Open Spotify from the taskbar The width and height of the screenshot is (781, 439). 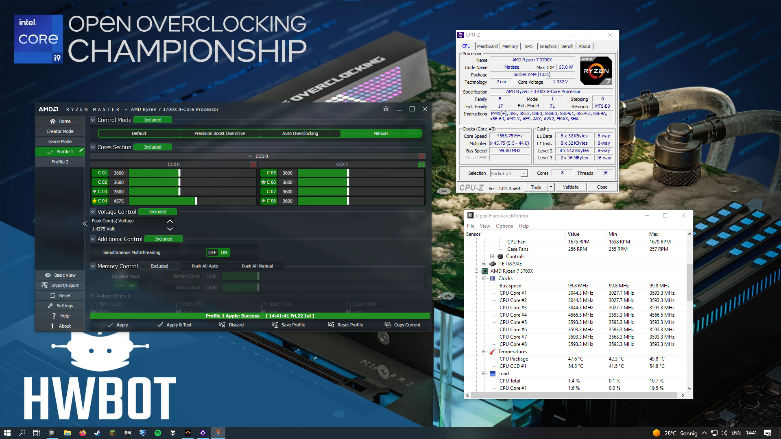click(158, 433)
